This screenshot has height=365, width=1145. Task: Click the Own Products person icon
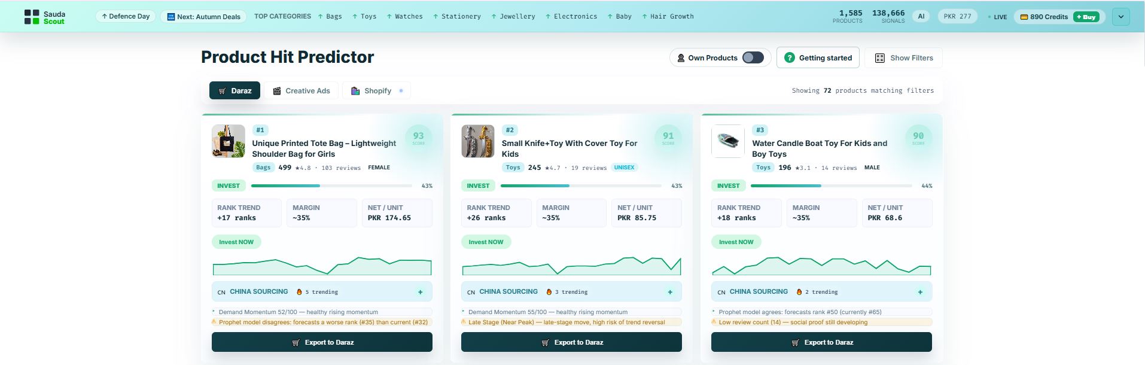(x=681, y=58)
